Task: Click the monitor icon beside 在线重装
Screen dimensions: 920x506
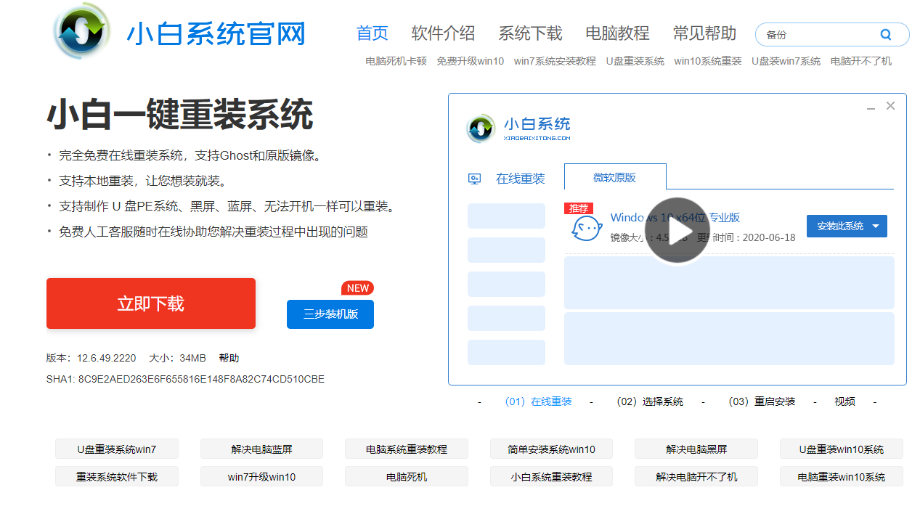Action: coord(475,179)
